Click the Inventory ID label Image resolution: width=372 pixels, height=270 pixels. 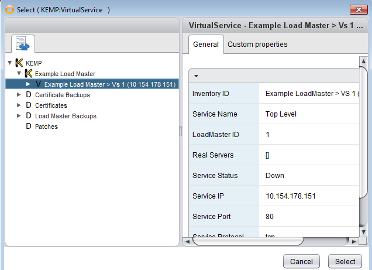point(211,94)
